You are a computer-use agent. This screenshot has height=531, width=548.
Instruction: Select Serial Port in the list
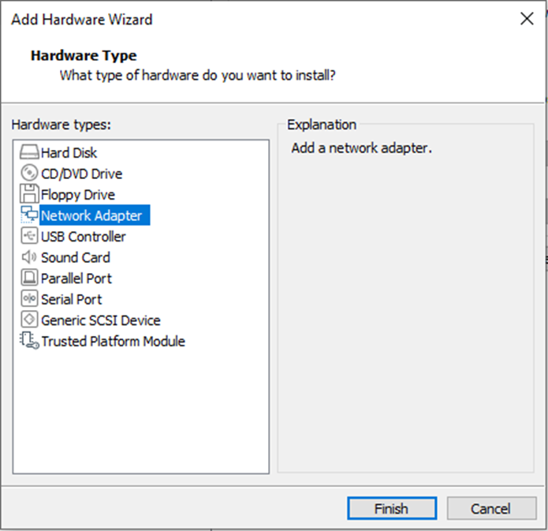pyautogui.click(x=71, y=300)
